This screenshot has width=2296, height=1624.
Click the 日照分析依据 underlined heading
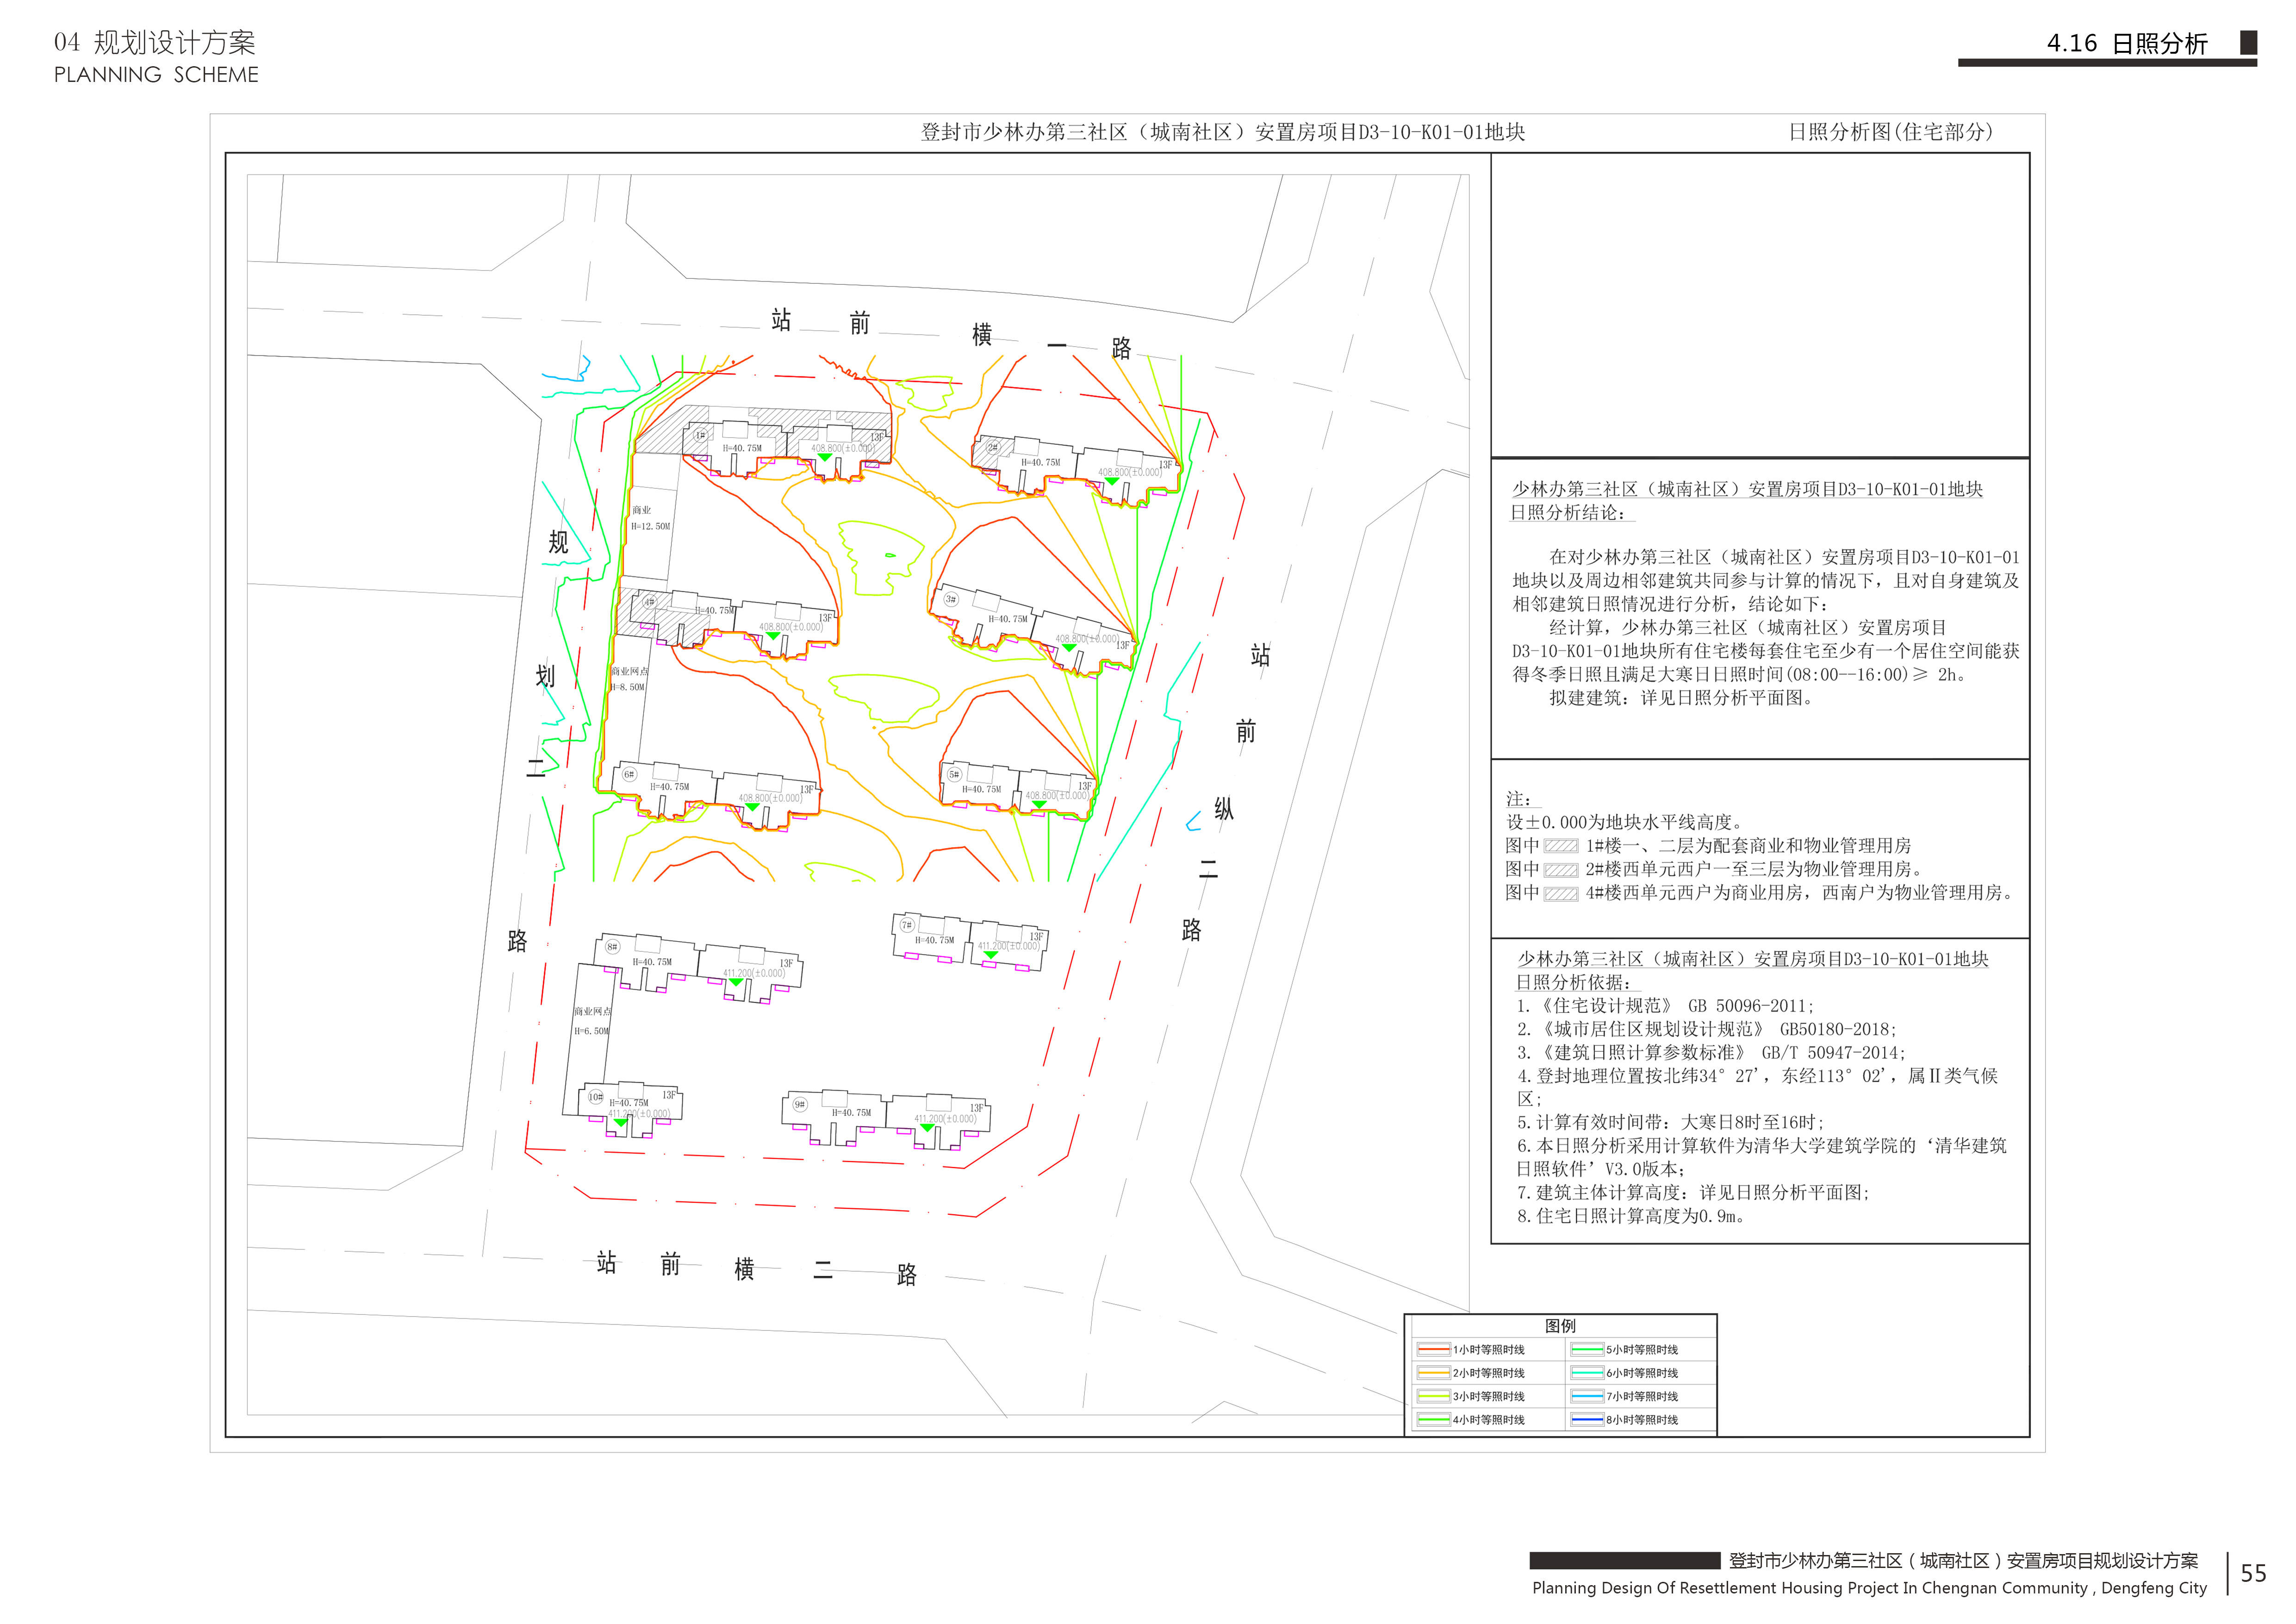click(x=1573, y=983)
